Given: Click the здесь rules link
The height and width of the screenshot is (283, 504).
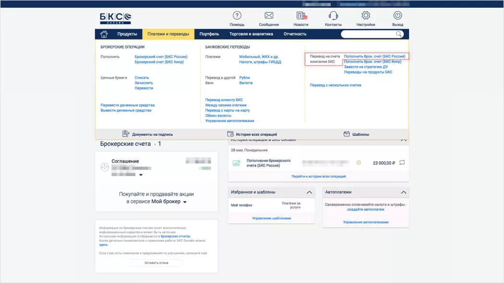Looking at the screenshot, I should click(x=103, y=245).
